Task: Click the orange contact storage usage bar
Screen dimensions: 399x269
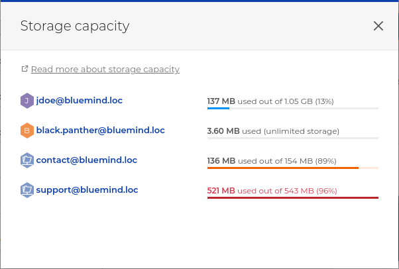Action: click(x=293, y=168)
